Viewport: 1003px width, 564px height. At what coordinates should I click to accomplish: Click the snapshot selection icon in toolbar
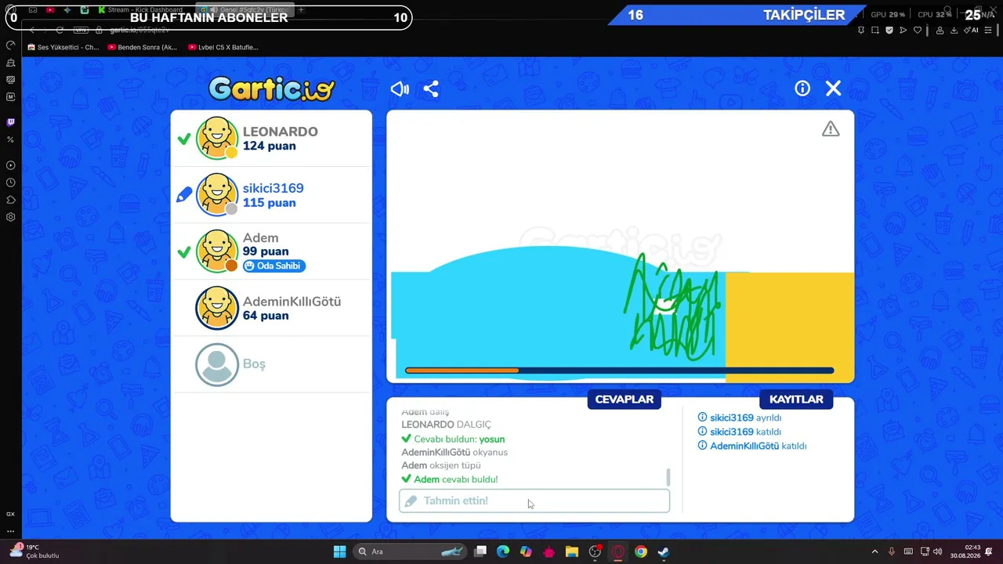click(875, 30)
